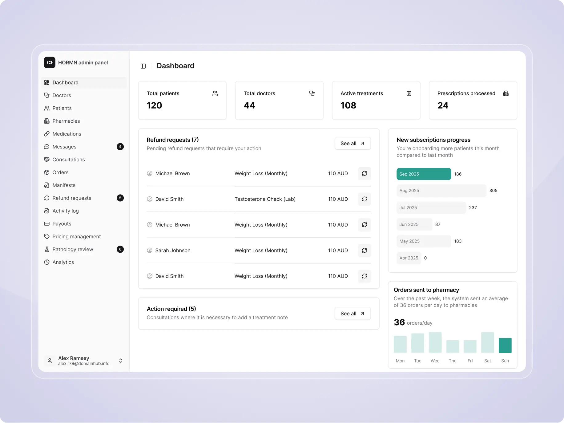Click refresh icon for Testosterone Check refund
This screenshot has width=564, height=423.
[364, 199]
